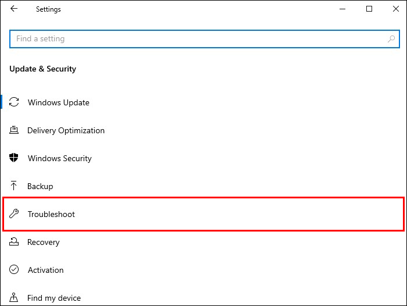
Task: Click the Delivery Optimization icon
Action: [x=15, y=130]
